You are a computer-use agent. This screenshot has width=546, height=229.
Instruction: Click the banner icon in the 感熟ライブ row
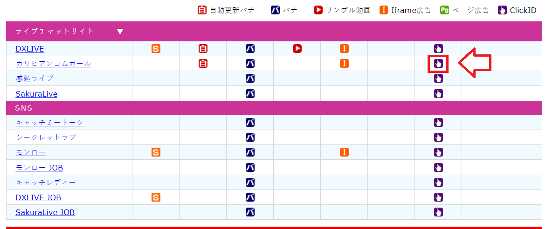click(x=250, y=79)
